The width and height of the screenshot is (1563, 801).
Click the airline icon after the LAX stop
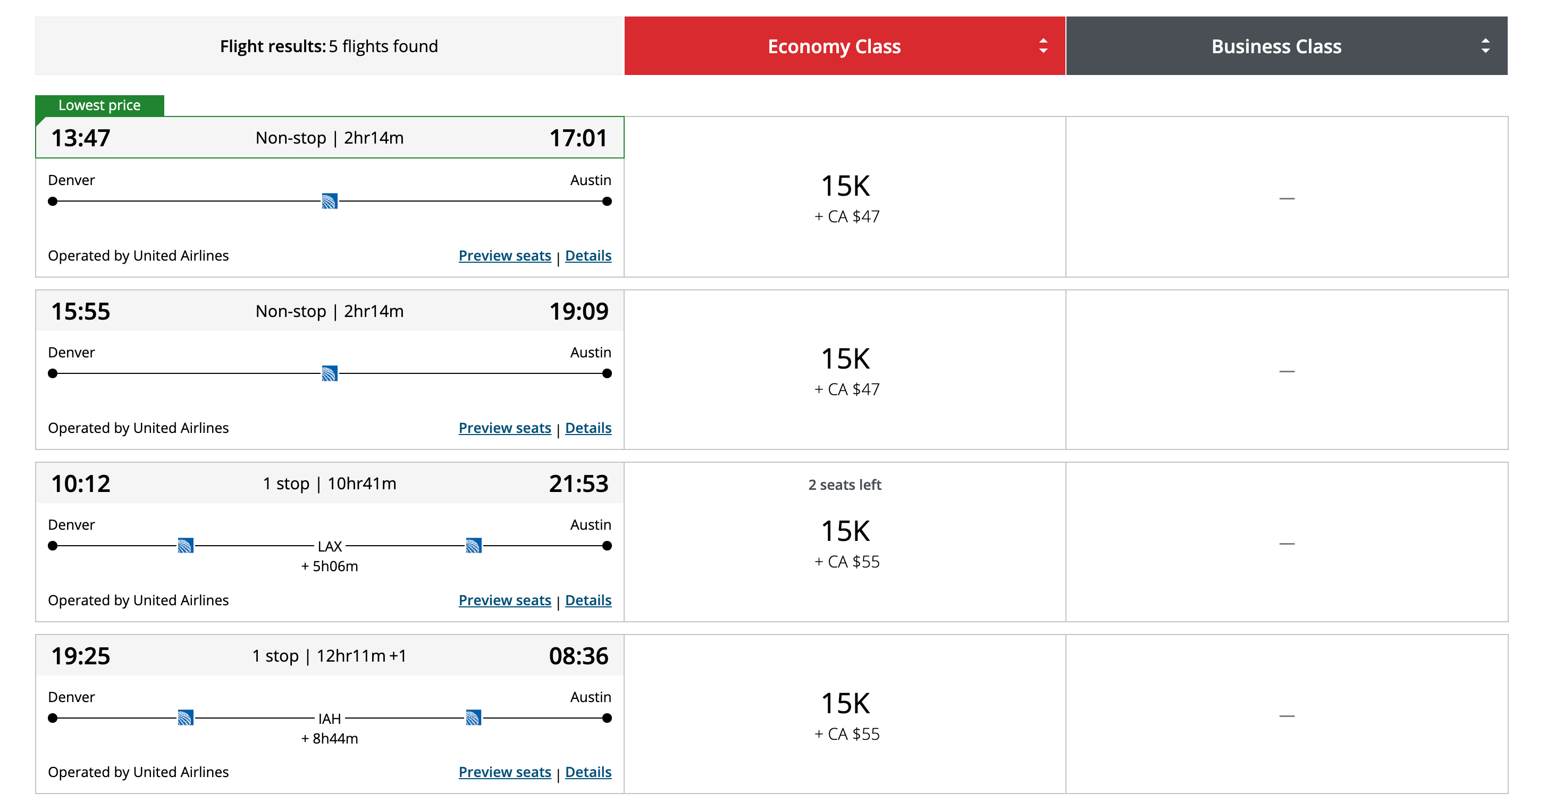coord(473,546)
